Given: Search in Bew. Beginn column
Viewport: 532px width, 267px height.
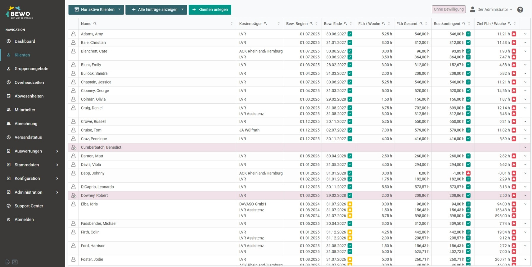Looking at the screenshot, I should 311,24.
